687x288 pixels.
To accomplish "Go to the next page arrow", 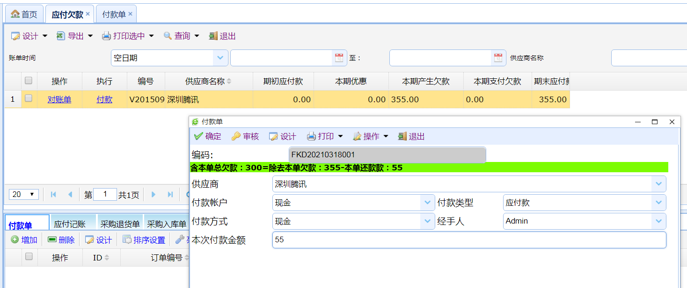I will coord(153,195).
